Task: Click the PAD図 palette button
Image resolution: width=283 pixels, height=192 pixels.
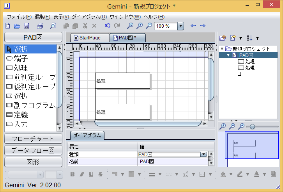Action: tap(33, 37)
